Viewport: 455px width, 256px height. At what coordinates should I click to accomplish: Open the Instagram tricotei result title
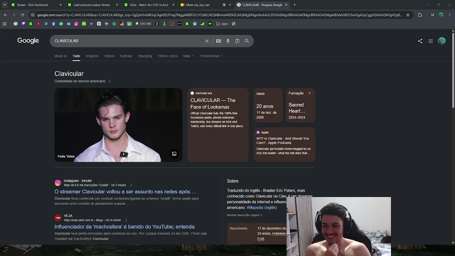click(125, 192)
